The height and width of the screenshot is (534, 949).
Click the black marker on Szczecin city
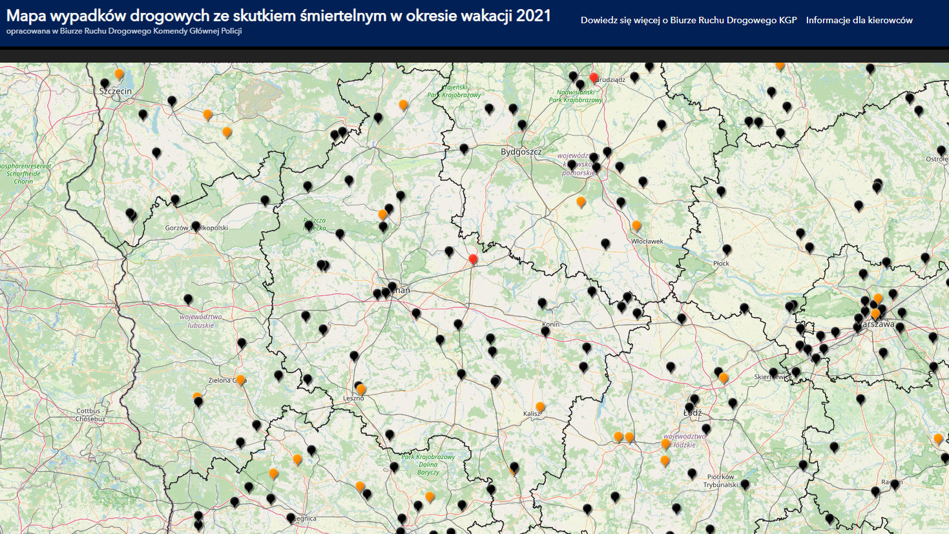coord(105,83)
